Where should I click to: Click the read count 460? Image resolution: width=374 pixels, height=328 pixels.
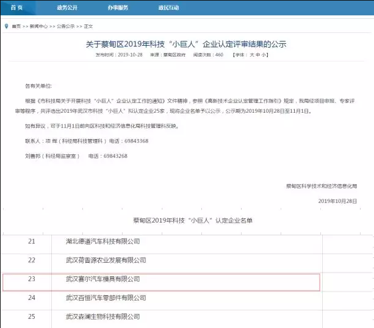pos(219,55)
